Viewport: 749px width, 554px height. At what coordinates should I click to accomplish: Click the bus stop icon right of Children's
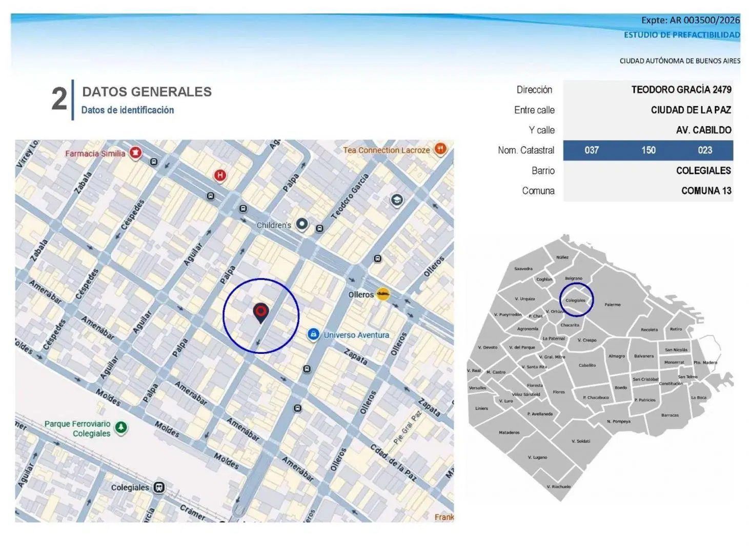pyautogui.click(x=319, y=228)
